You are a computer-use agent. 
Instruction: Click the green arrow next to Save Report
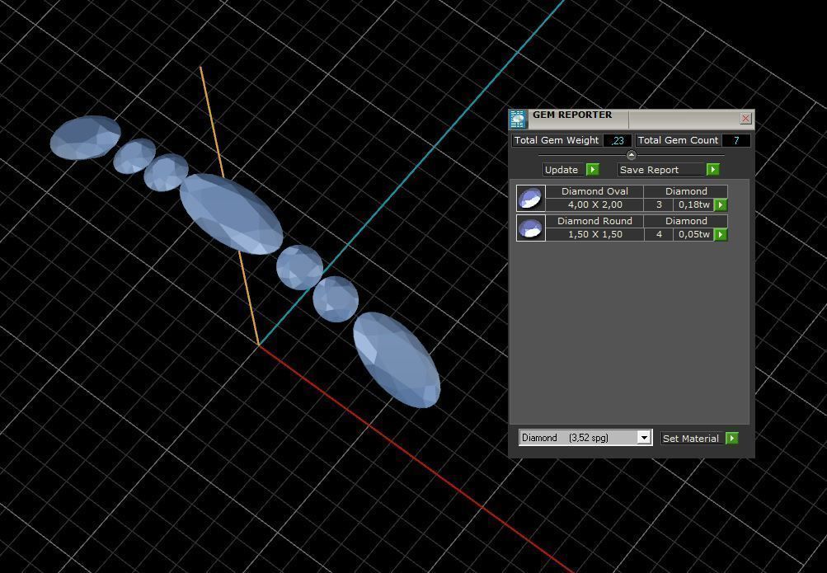pyautogui.click(x=712, y=169)
